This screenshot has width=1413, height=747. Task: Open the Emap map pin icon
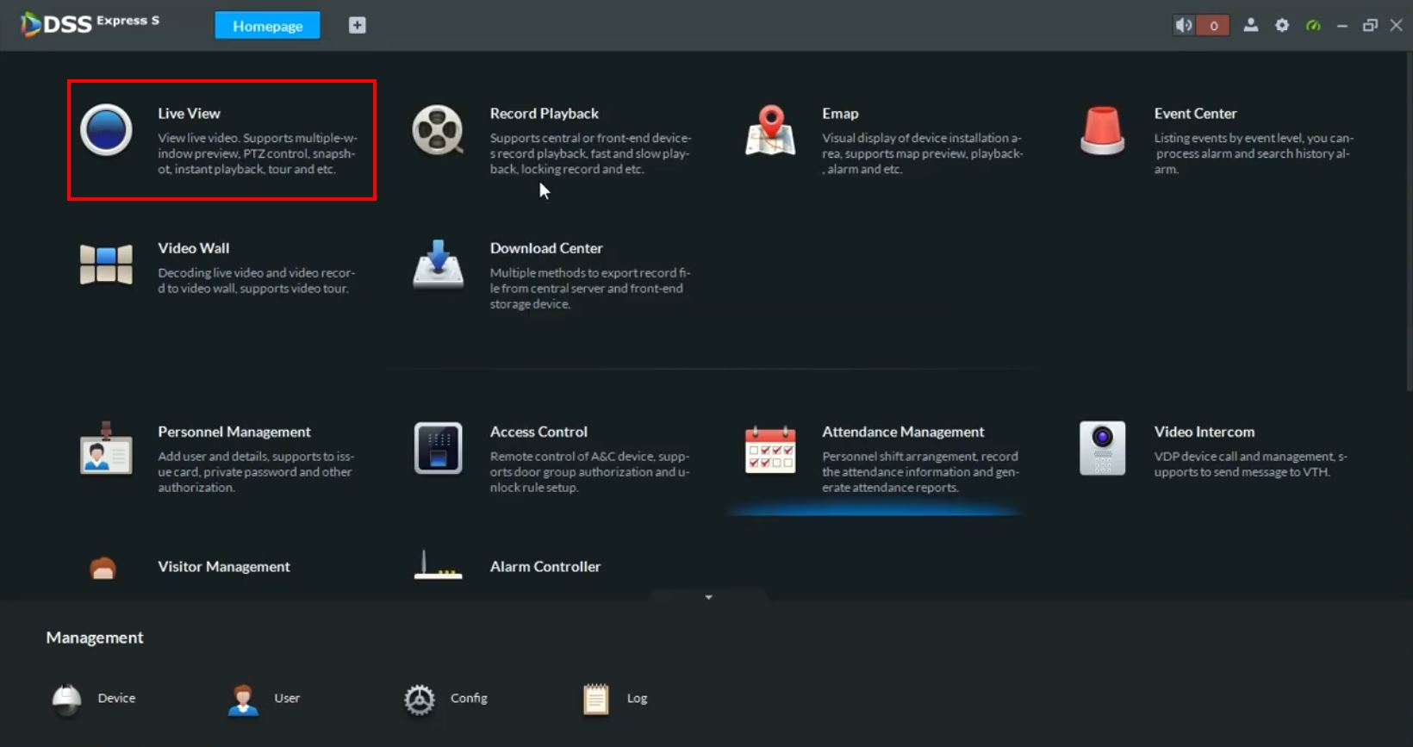(770, 130)
